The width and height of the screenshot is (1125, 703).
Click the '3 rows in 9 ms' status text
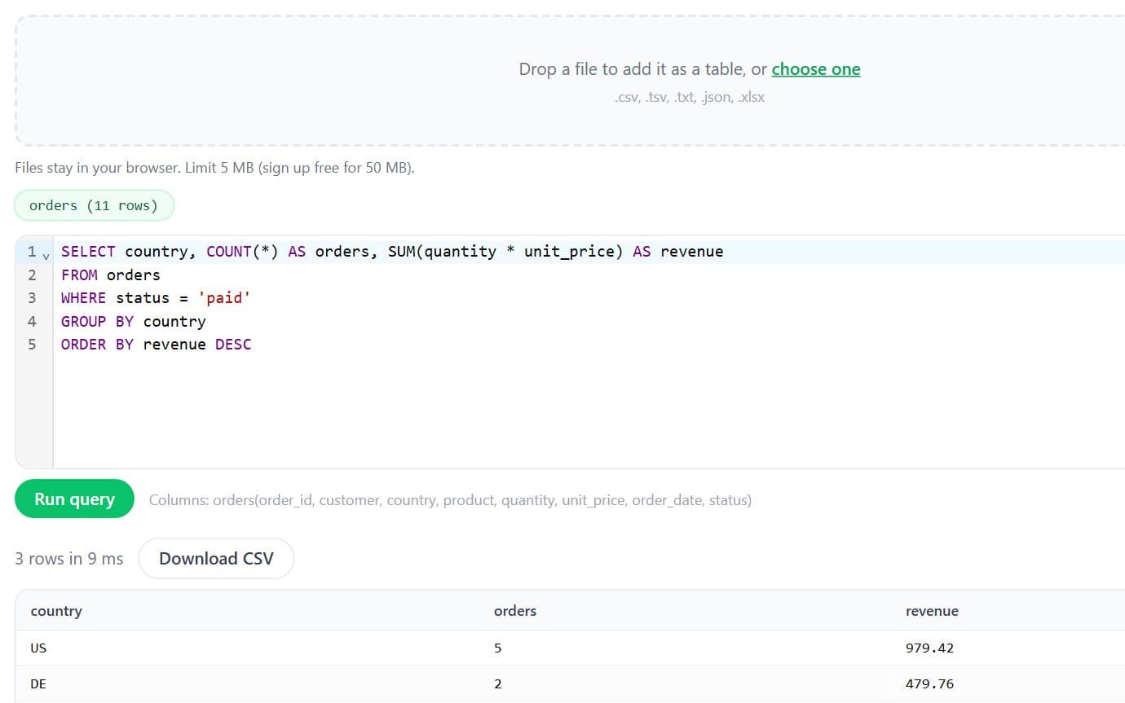[x=69, y=559]
